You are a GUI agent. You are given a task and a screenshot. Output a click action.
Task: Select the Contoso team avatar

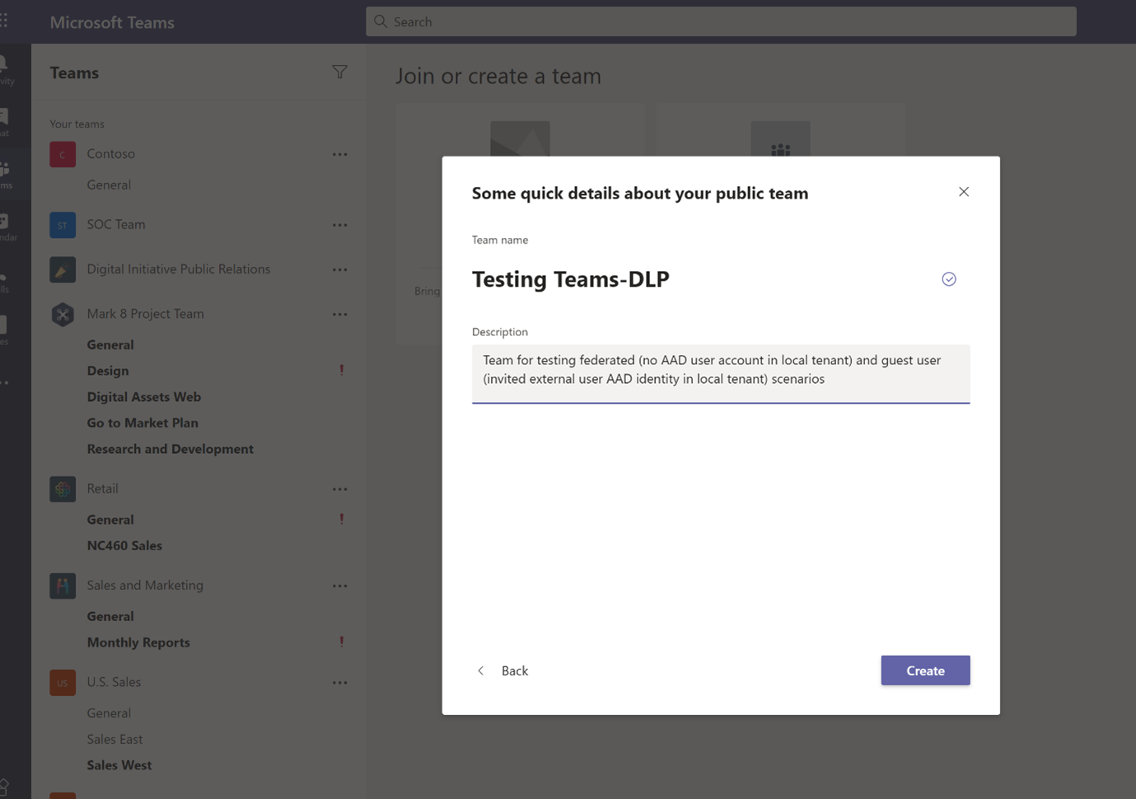click(x=63, y=154)
